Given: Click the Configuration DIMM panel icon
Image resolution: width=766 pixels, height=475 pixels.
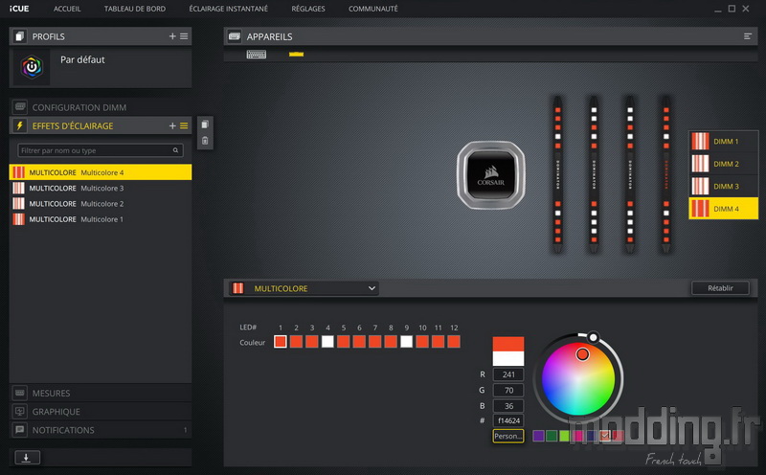Looking at the screenshot, I should coord(20,107).
